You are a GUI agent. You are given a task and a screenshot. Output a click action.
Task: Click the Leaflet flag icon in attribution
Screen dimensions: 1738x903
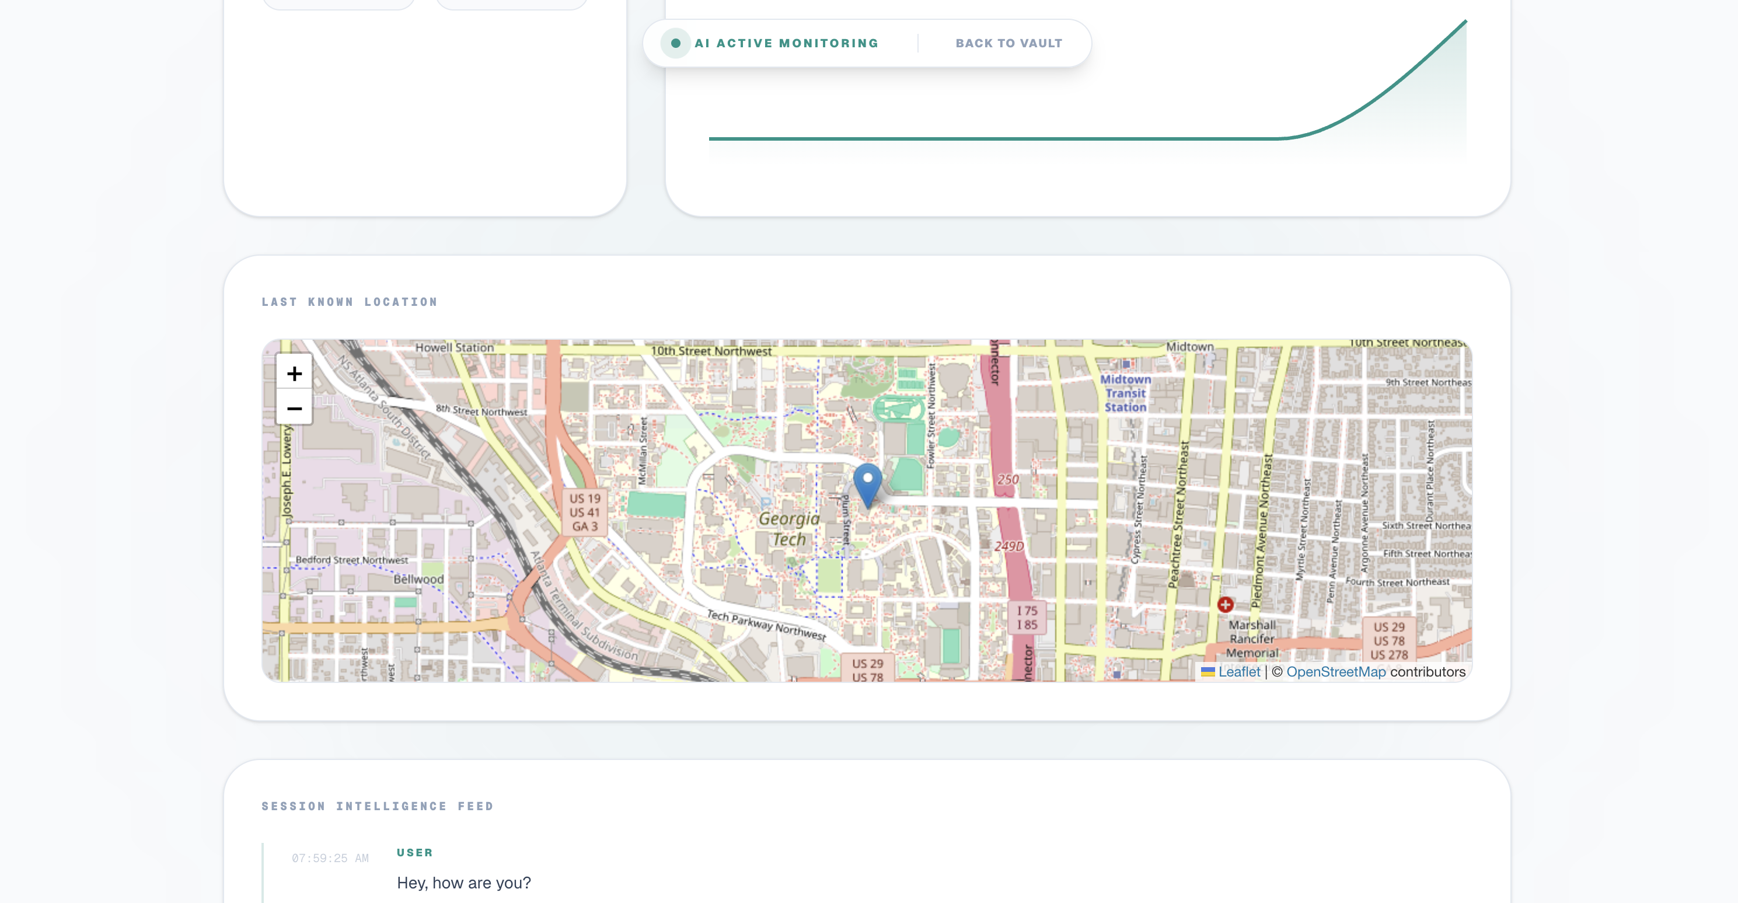click(x=1207, y=671)
